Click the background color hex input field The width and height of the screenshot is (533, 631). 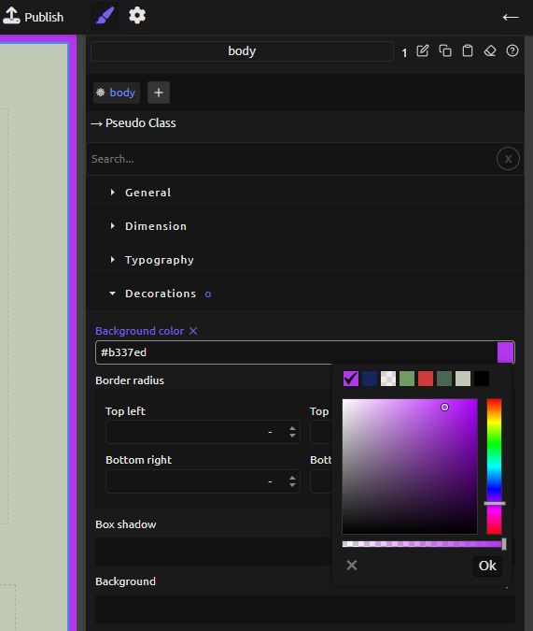[x=296, y=352]
